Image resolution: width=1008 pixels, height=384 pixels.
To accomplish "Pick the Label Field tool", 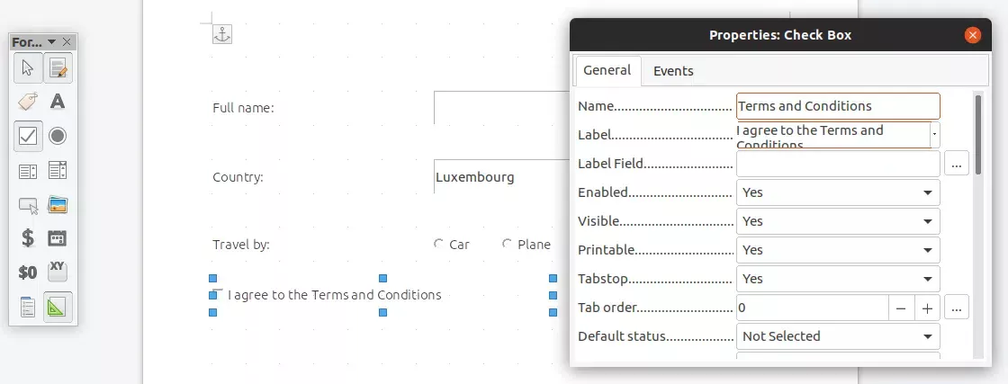I will coord(28,102).
